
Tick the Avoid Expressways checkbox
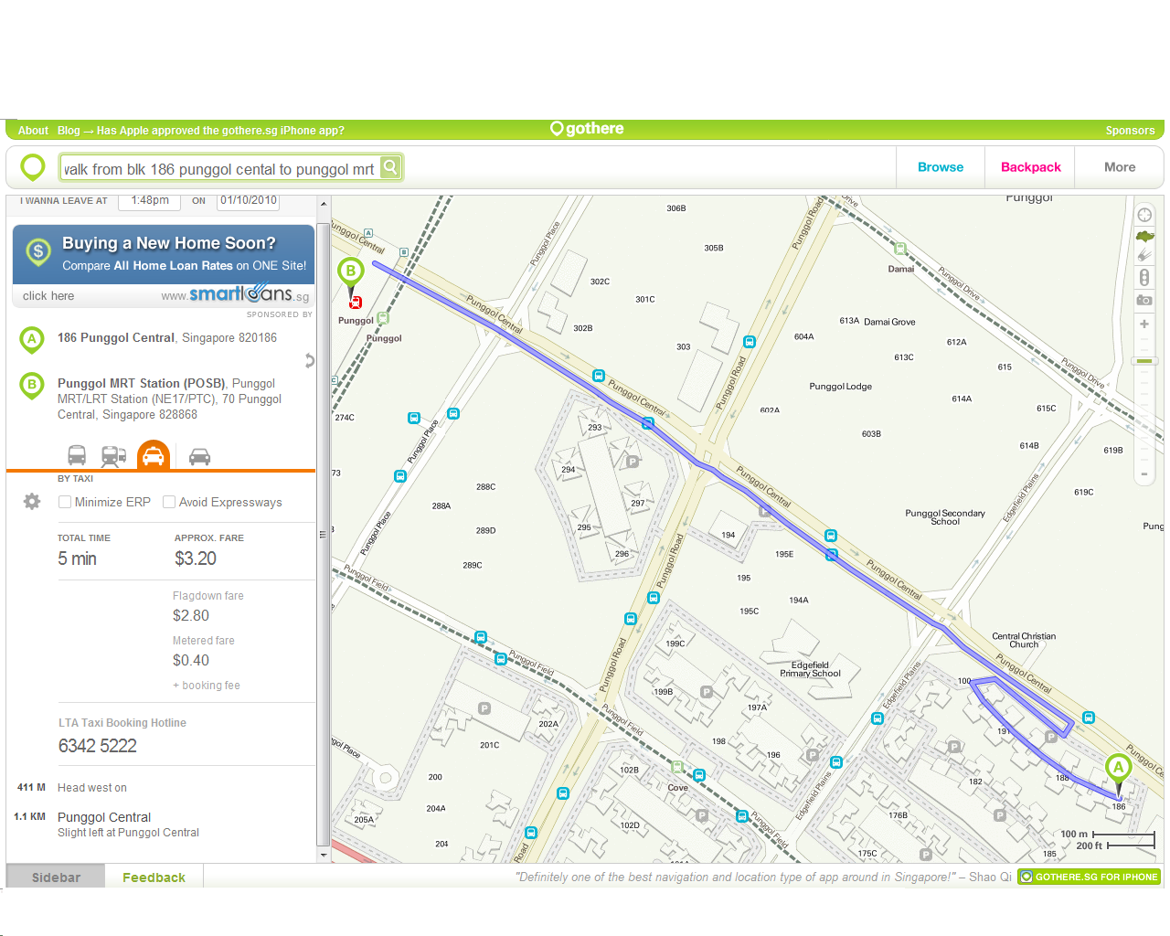click(x=169, y=502)
